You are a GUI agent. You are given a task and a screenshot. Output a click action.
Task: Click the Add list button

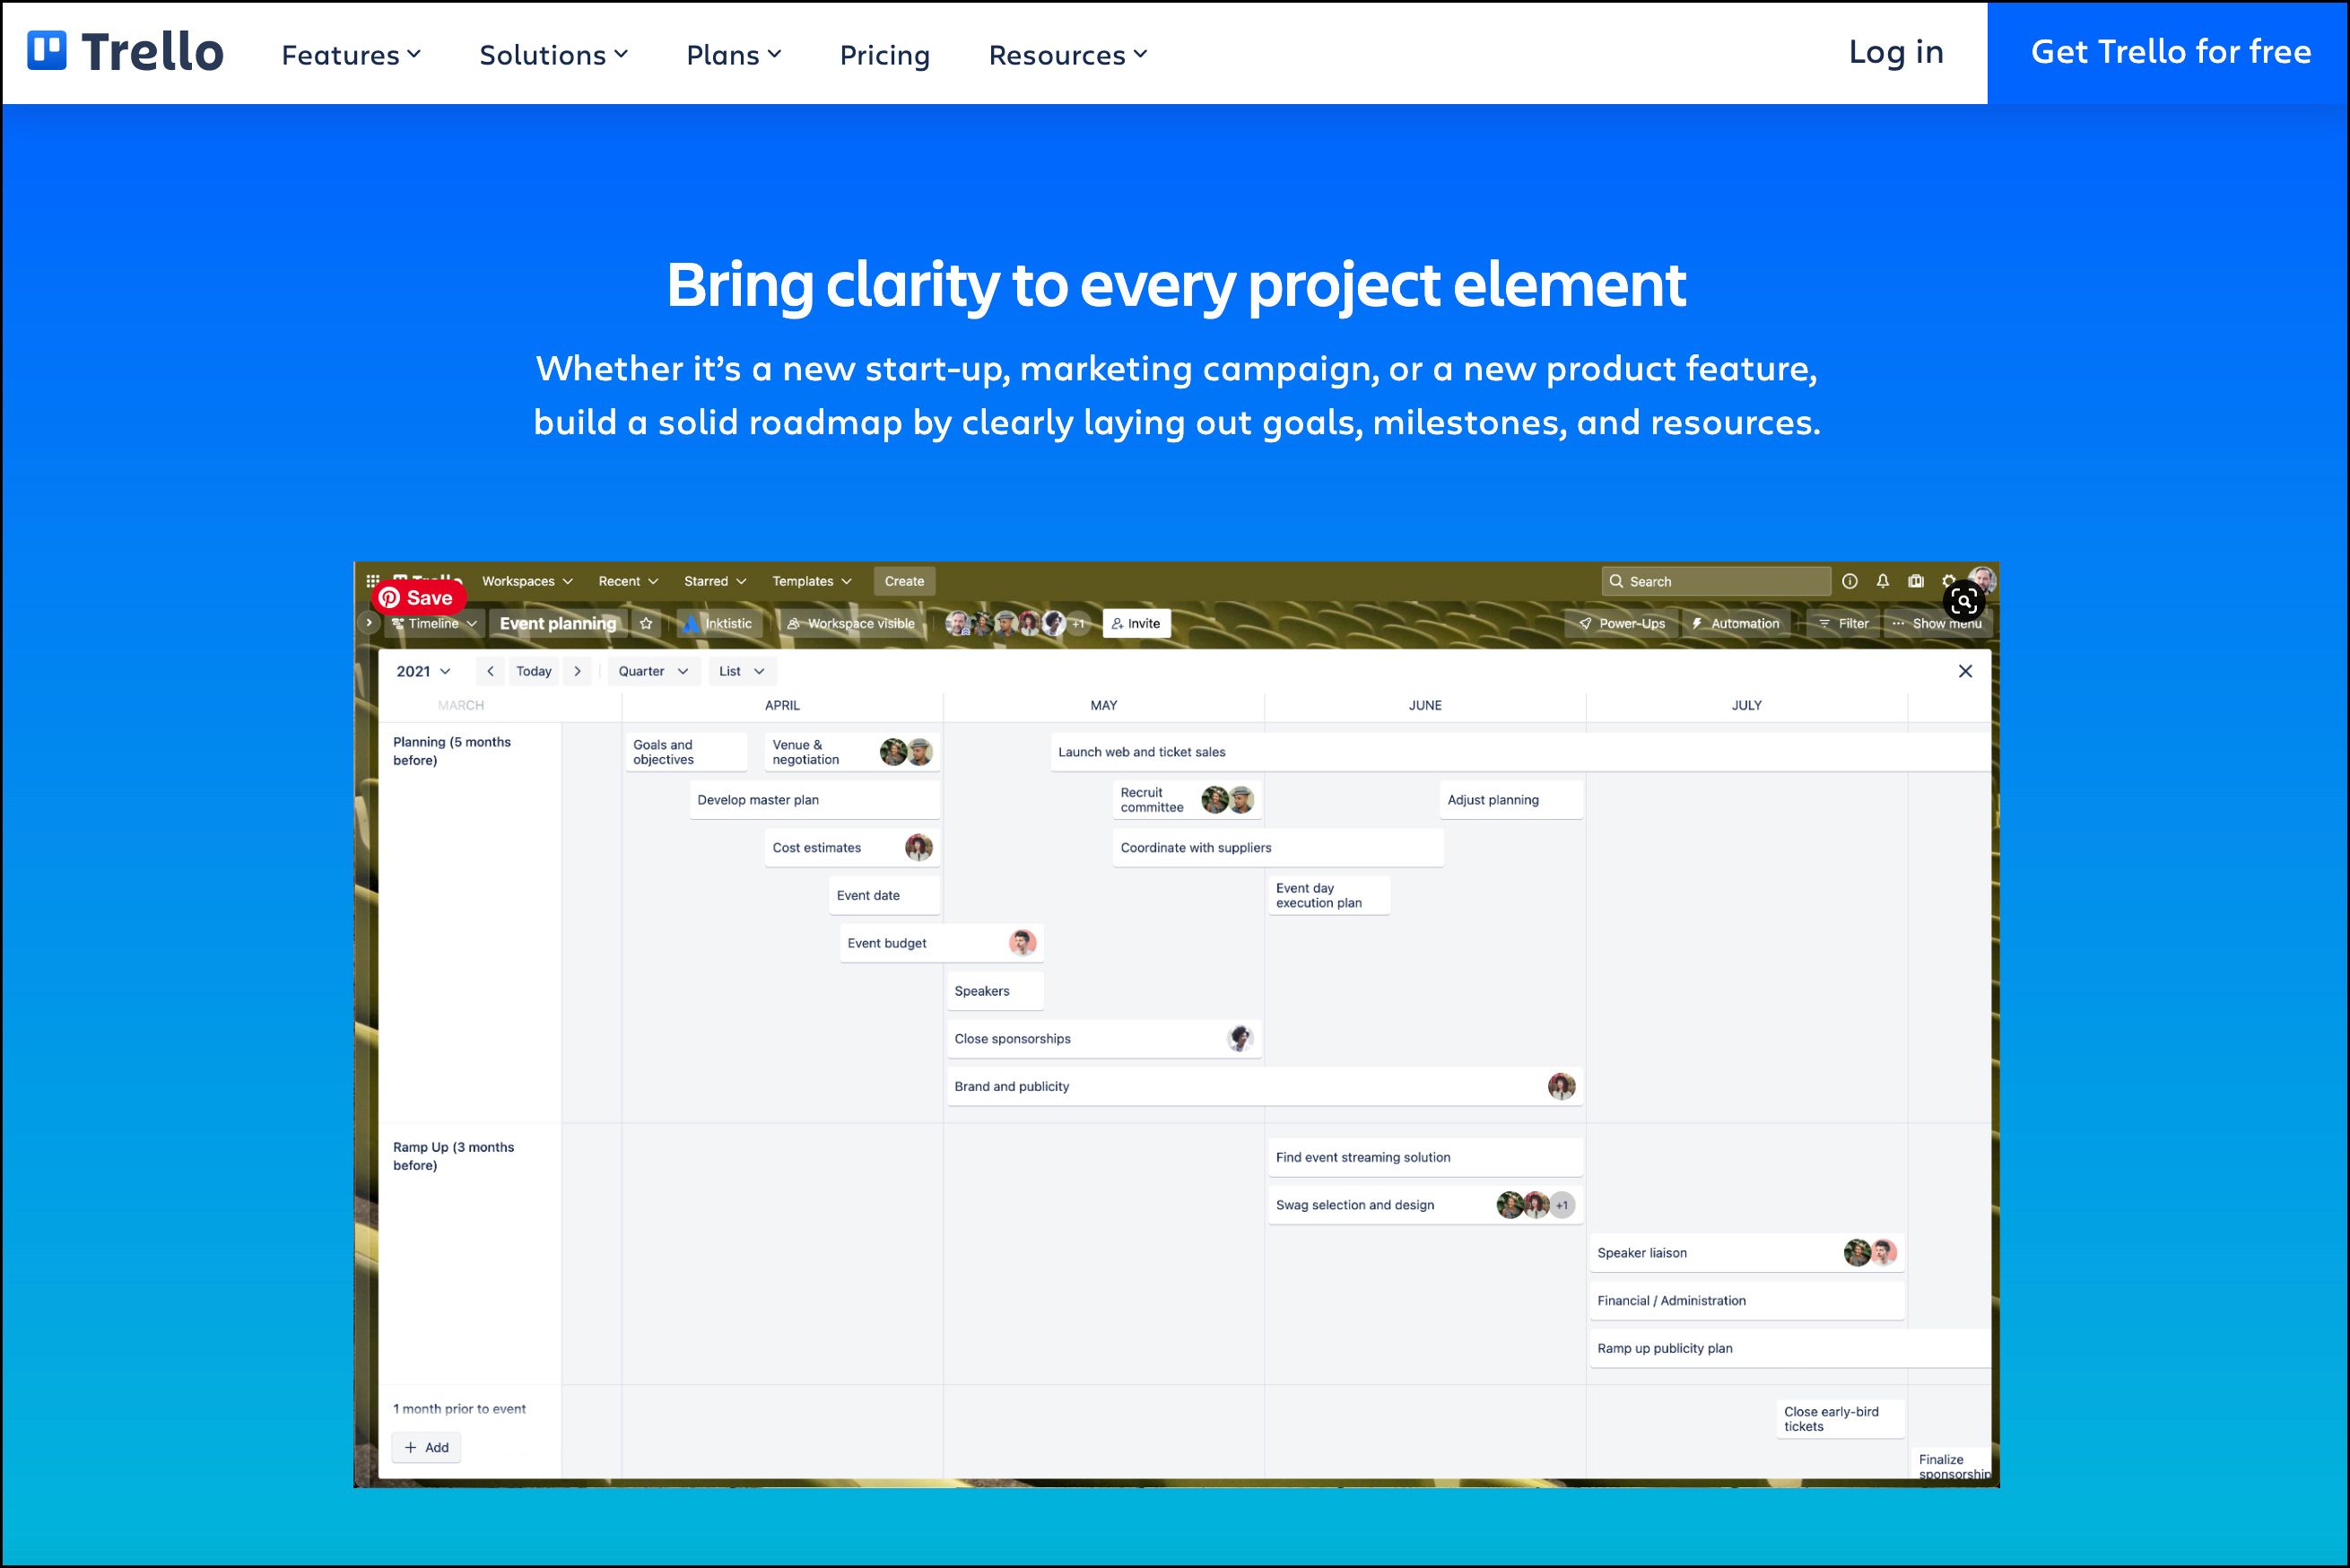(x=426, y=1448)
